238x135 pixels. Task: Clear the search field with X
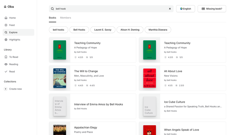tap(170, 9)
